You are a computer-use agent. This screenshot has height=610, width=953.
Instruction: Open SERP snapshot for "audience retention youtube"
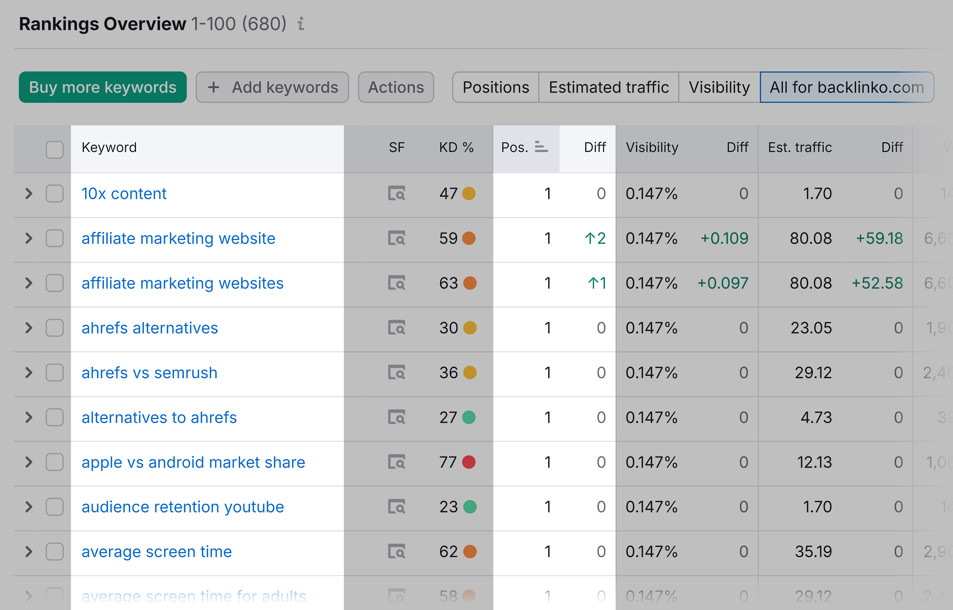(x=398, y=507)
